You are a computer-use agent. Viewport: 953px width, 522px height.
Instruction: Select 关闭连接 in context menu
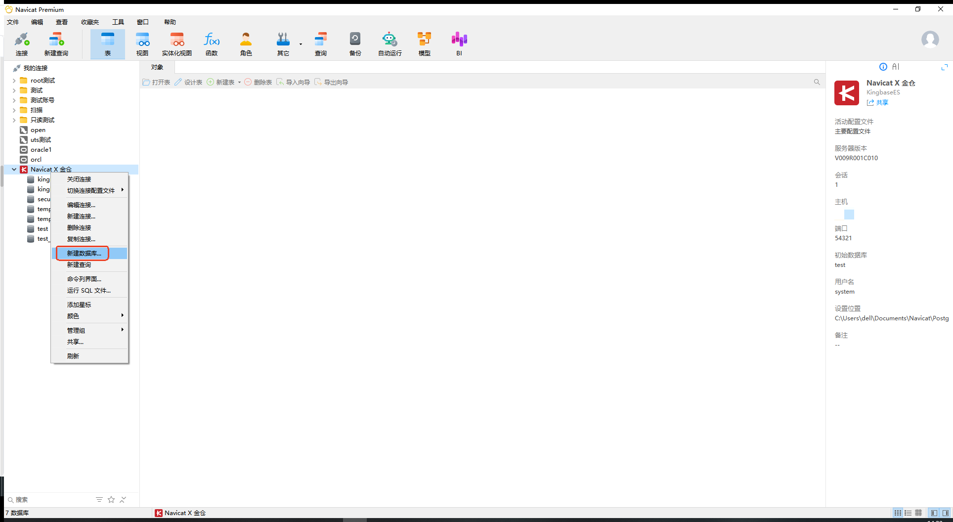[x=89, y=179]
